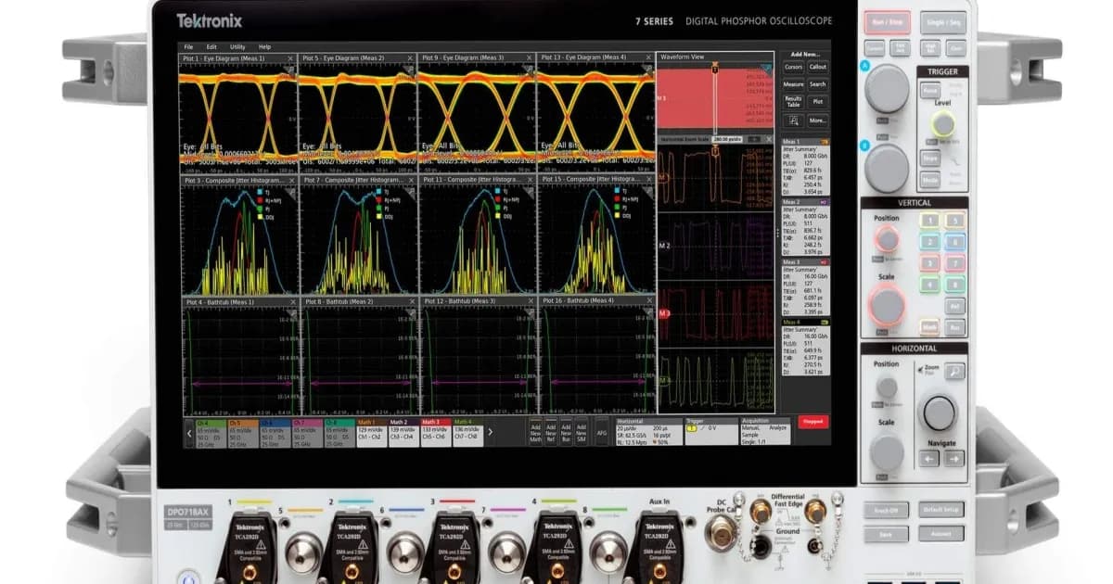Select the Ch 5 badge
This screenshot has height=584, width=1113.
(x=244, y=433)
